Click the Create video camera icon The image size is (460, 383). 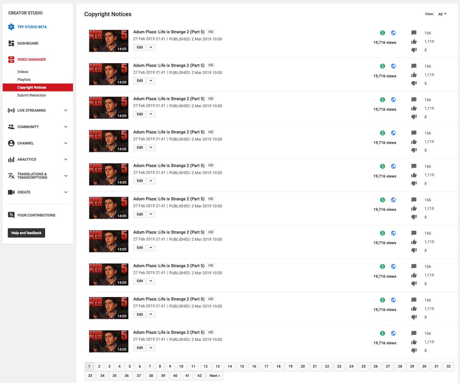pos(11,192)
